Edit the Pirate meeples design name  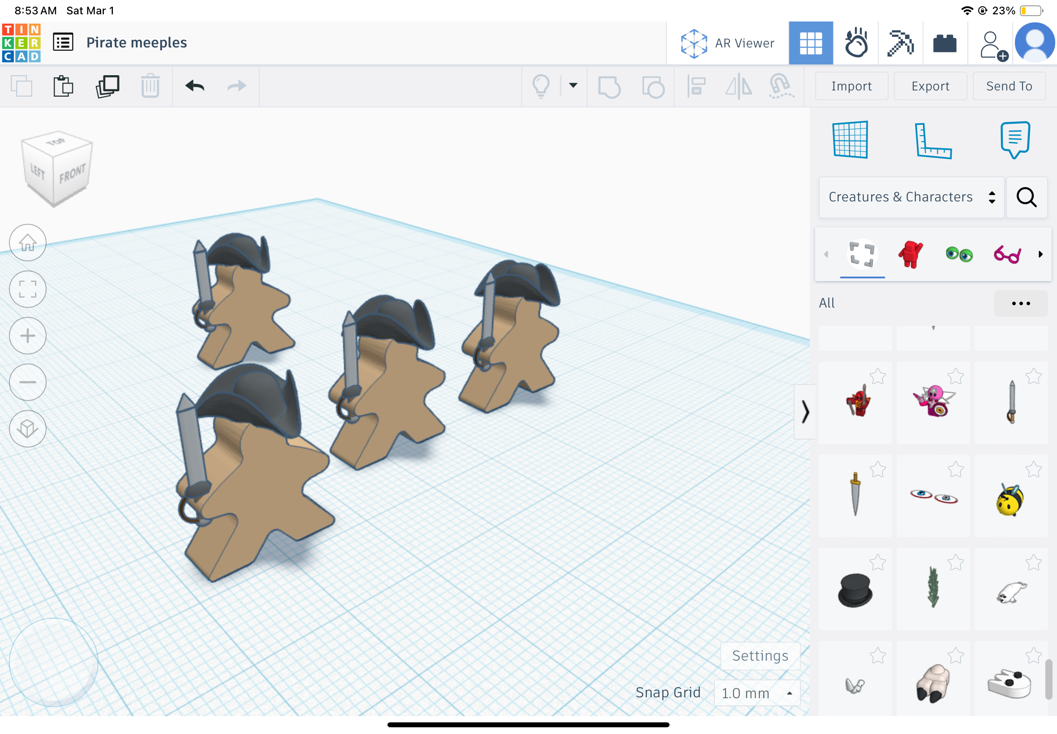click(x=137, y=43)
